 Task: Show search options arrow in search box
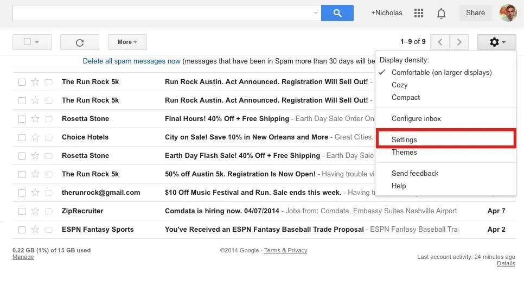[316, 13]
